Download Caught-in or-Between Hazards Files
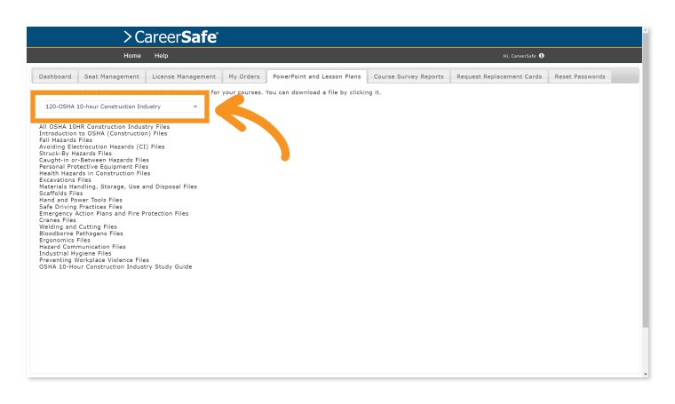675x404 pixels. tap(94, 160)
